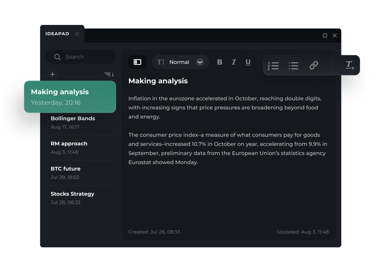Image resolution: width=384 pixels, height=259 pixels.
Task: Apply italic formatting
Action: tap(234, 62)
